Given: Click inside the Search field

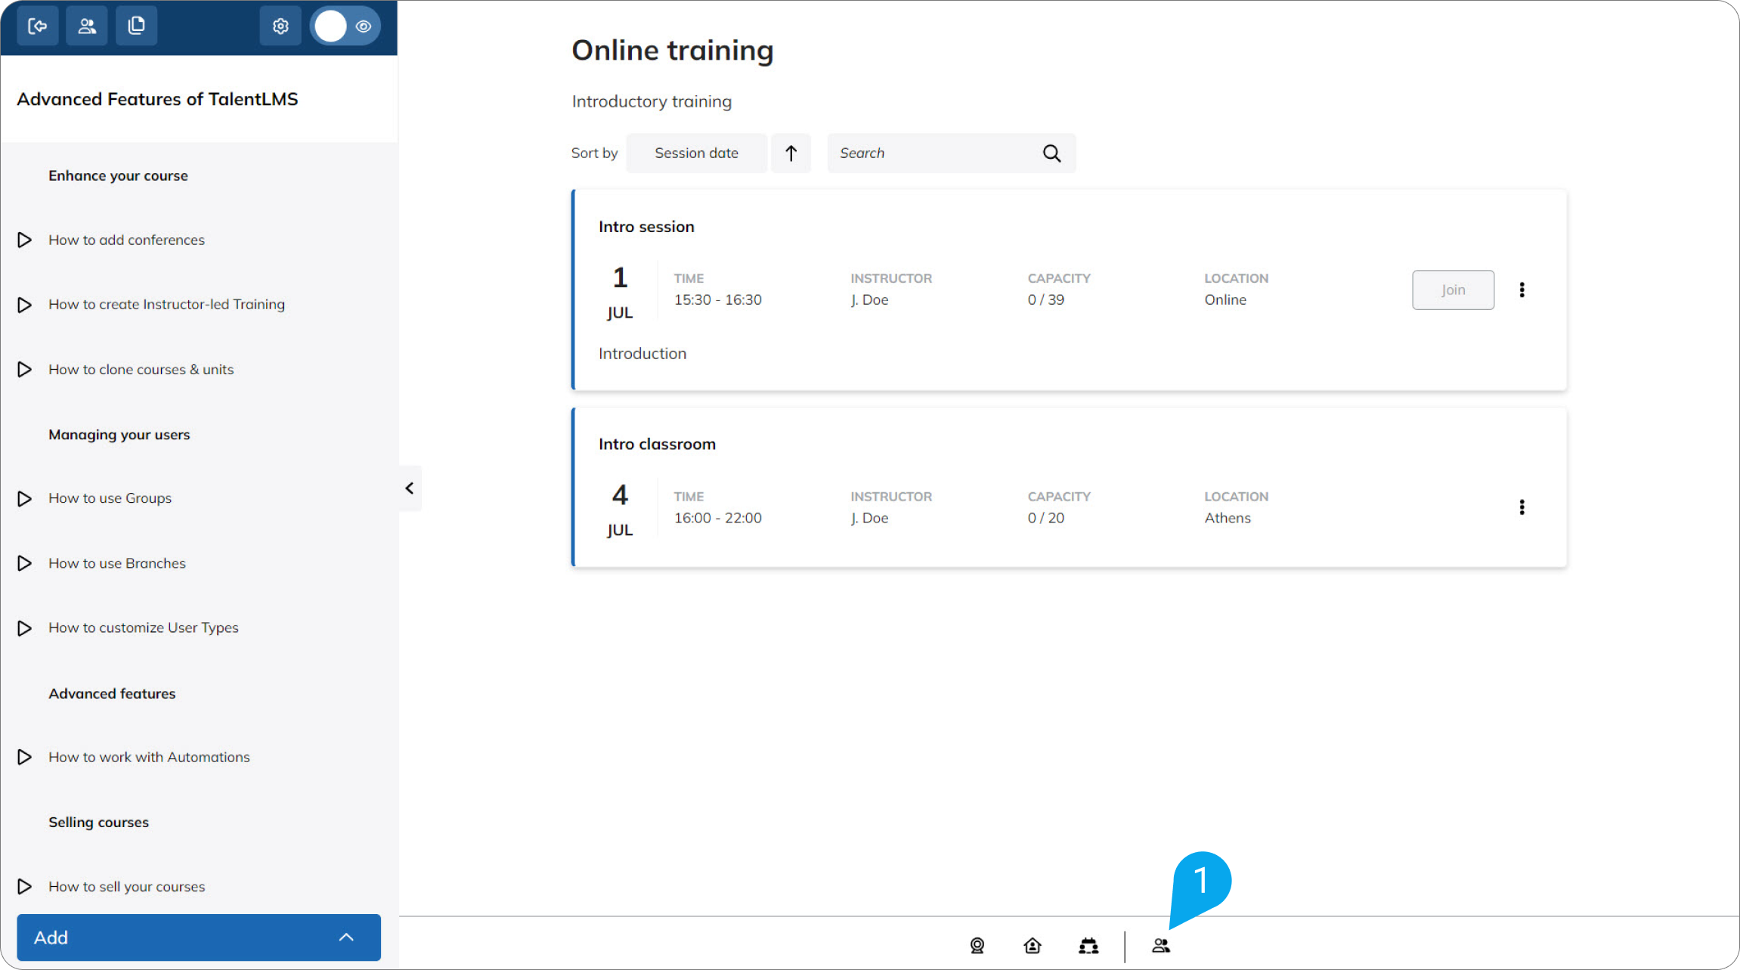Looking at the screenshot, I should tap(930, 153).
